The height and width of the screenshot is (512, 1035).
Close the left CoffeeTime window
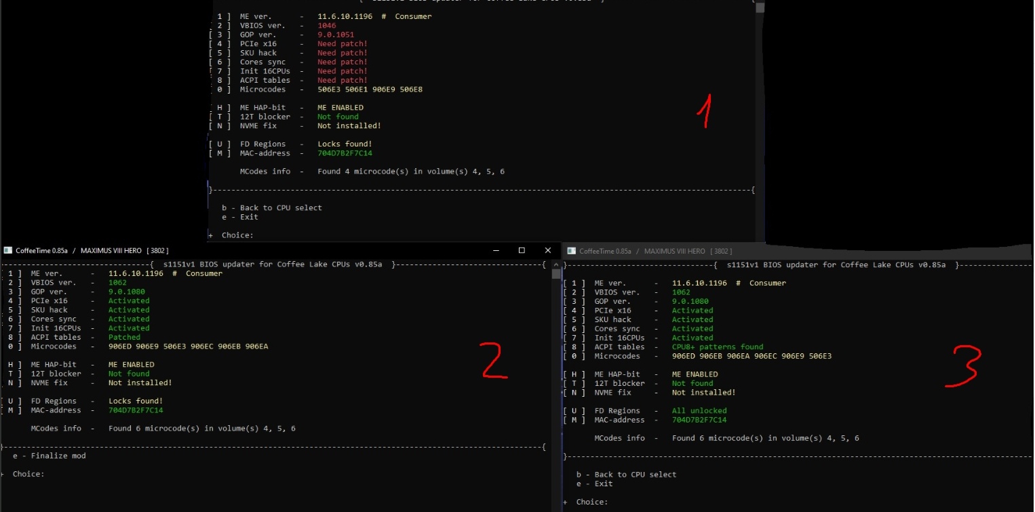[x=547, y=250]
